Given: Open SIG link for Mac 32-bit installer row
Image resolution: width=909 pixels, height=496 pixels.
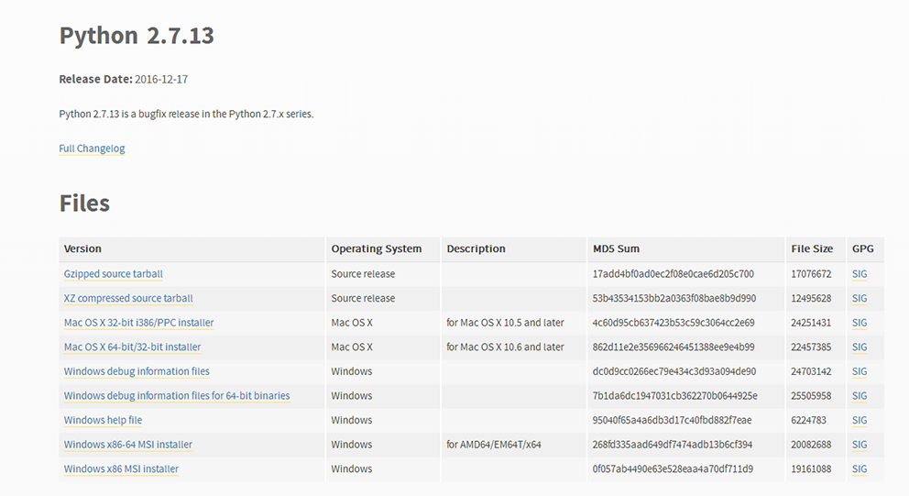Looking at the screenshot, I should coord(860,323).
